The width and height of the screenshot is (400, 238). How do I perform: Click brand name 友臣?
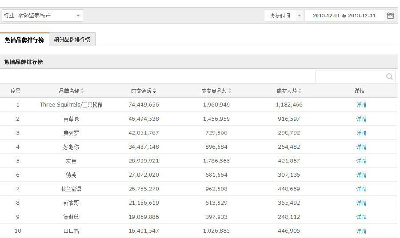click(71, 161)
